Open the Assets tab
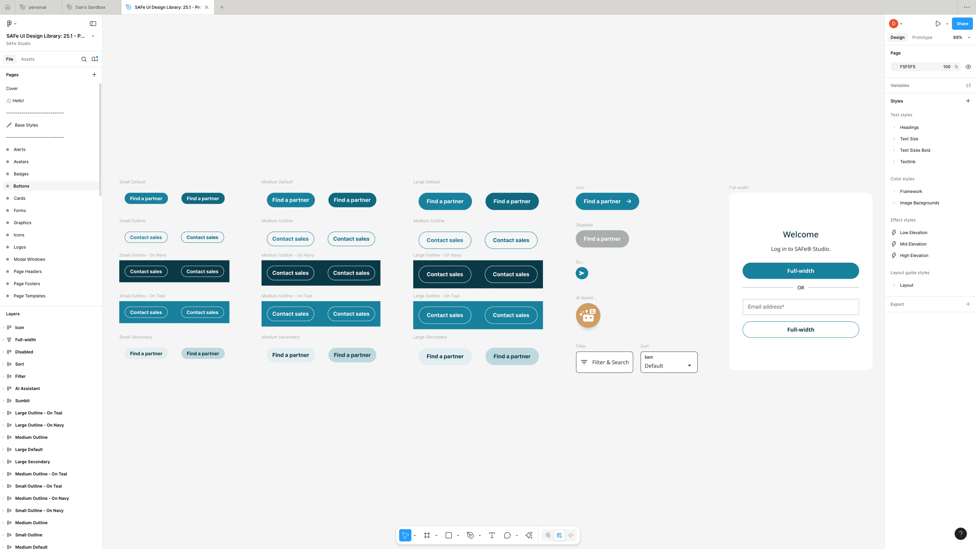This screenshot has height=549, width=976. tap(27, 59)
